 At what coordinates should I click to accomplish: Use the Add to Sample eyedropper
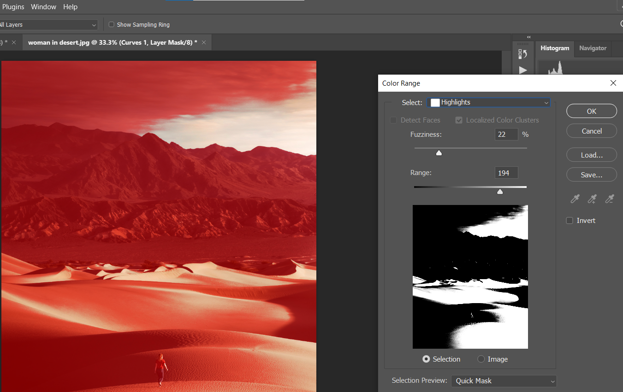pyautogui.click(x=592, y=199)
